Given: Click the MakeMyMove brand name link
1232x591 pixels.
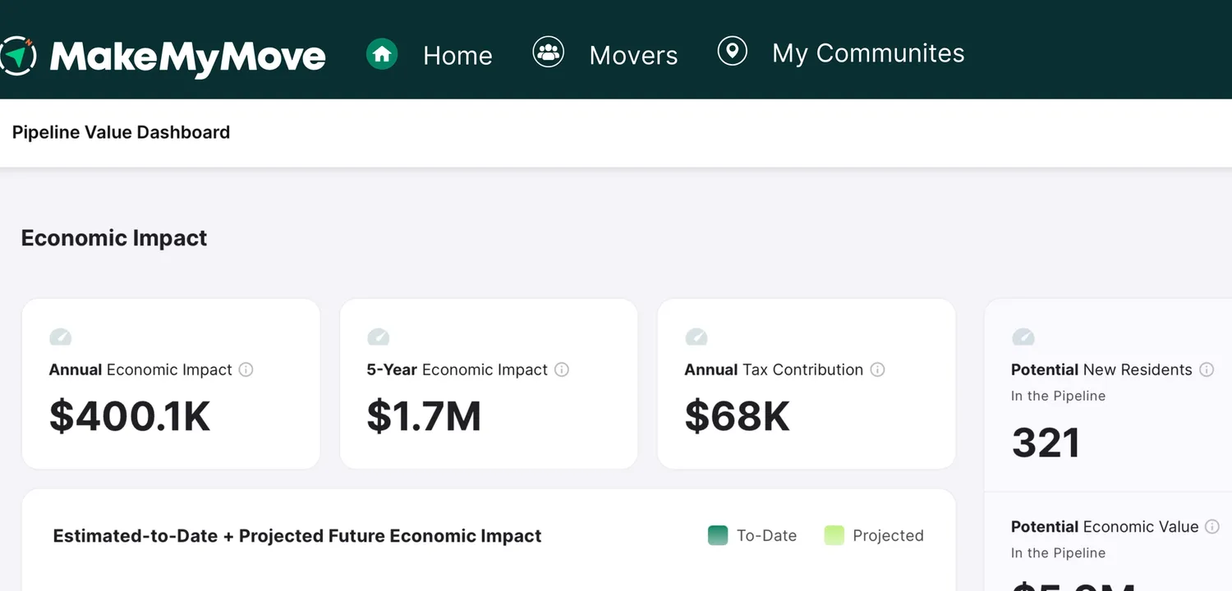Looking at the screenshot, I should tap(187, 57).
